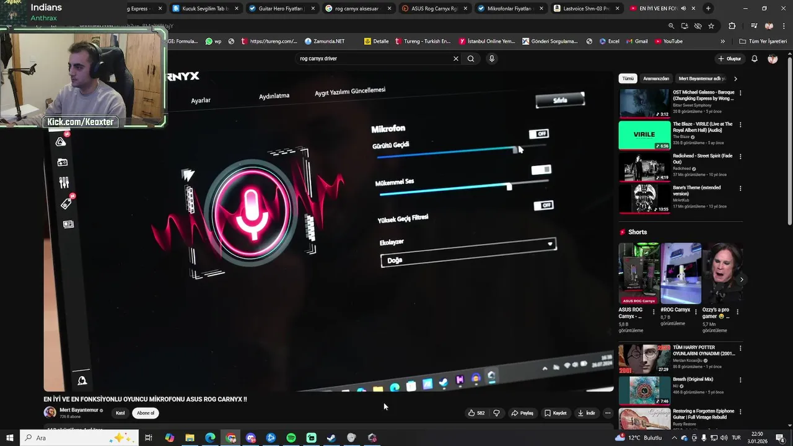Open the Tüm Harry Potter oyunları thumbnail
793x446 pixels.
644,359
